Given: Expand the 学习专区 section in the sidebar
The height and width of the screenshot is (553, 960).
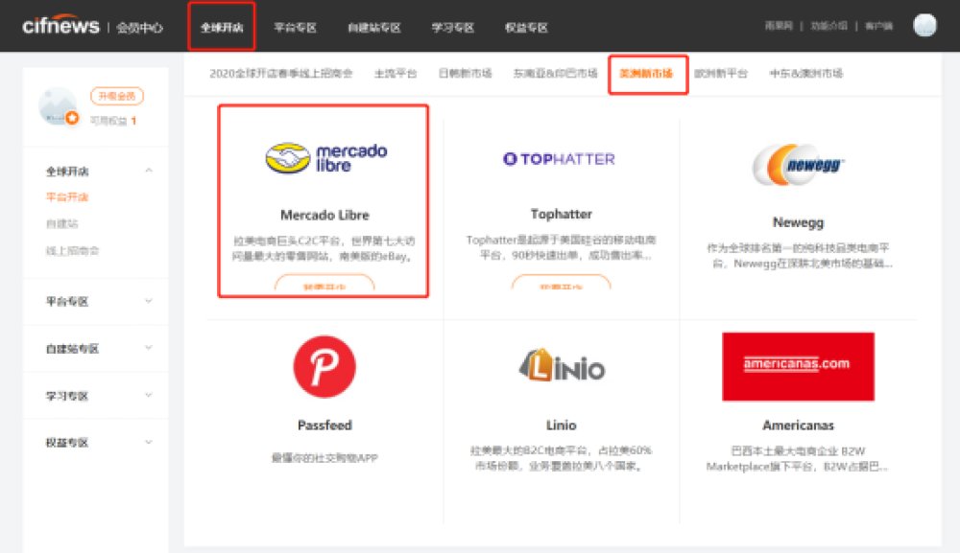Looking at the screenshot, I should [148, 395].
